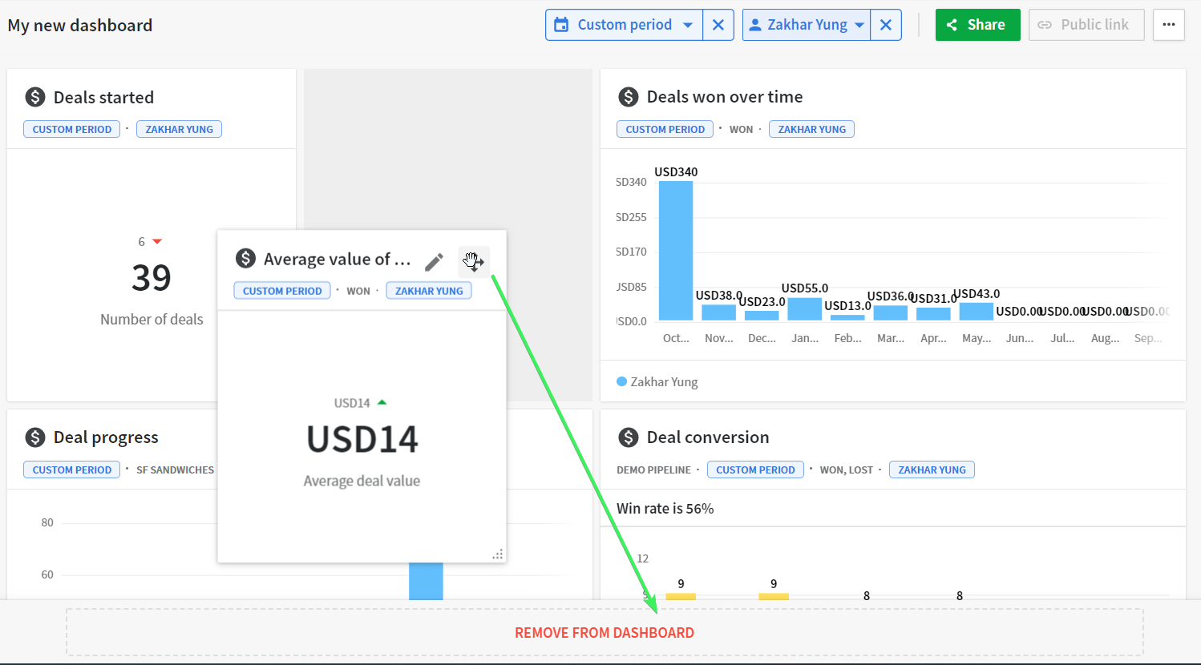Click the dollar icon beside Deal progress

click(35, 437)
